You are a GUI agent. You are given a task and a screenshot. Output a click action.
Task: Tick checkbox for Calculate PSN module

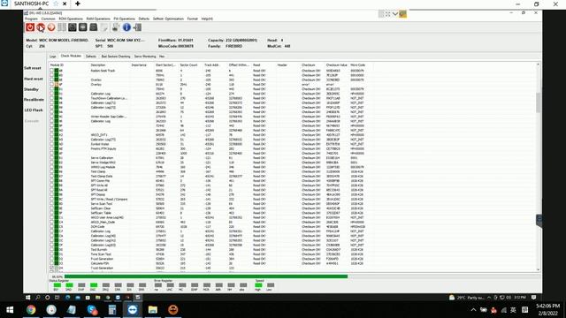pos(51,263)
